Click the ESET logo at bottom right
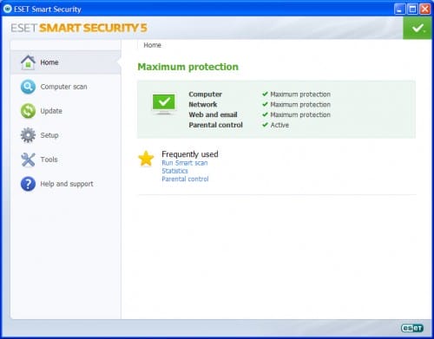This screenshot has height=339, width=434. click(412, 328)
